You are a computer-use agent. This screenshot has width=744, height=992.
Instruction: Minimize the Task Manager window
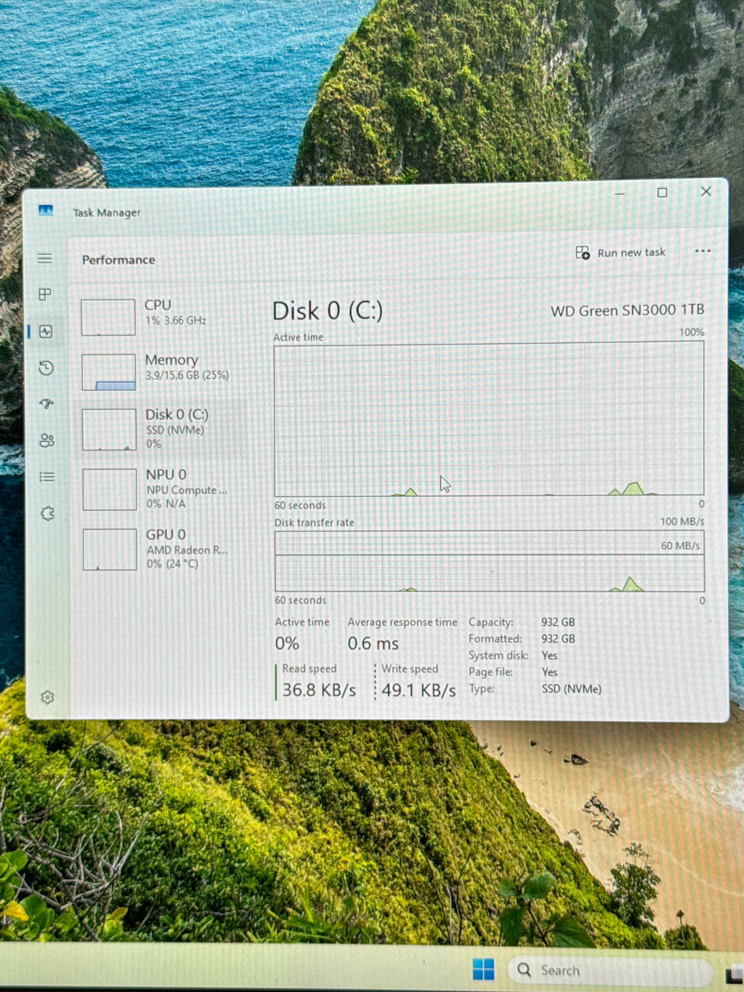tap(620, 193)
